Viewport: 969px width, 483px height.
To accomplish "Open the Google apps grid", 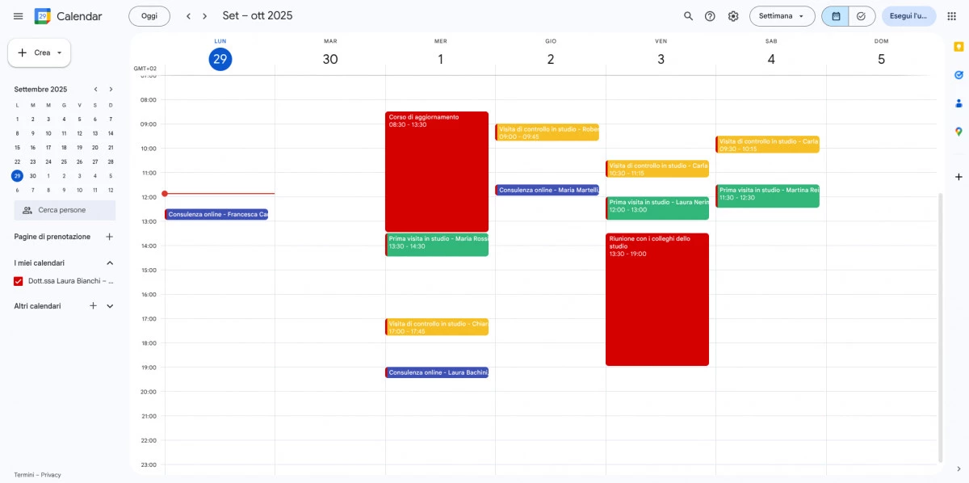I will coord(951,16).
